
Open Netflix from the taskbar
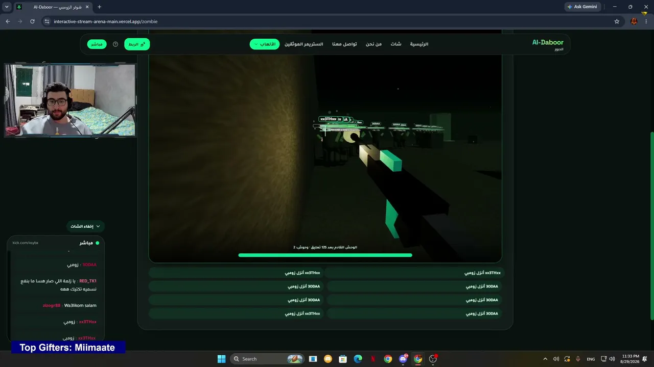pyautogui.click(x=373, y=359)
